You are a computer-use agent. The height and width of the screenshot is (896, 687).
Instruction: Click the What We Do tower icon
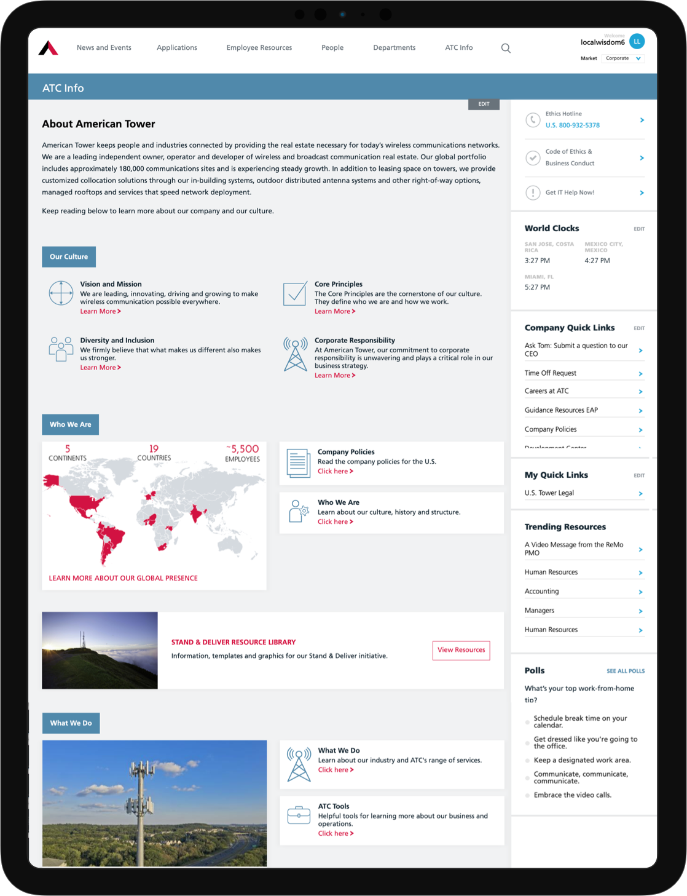[299, 764]
